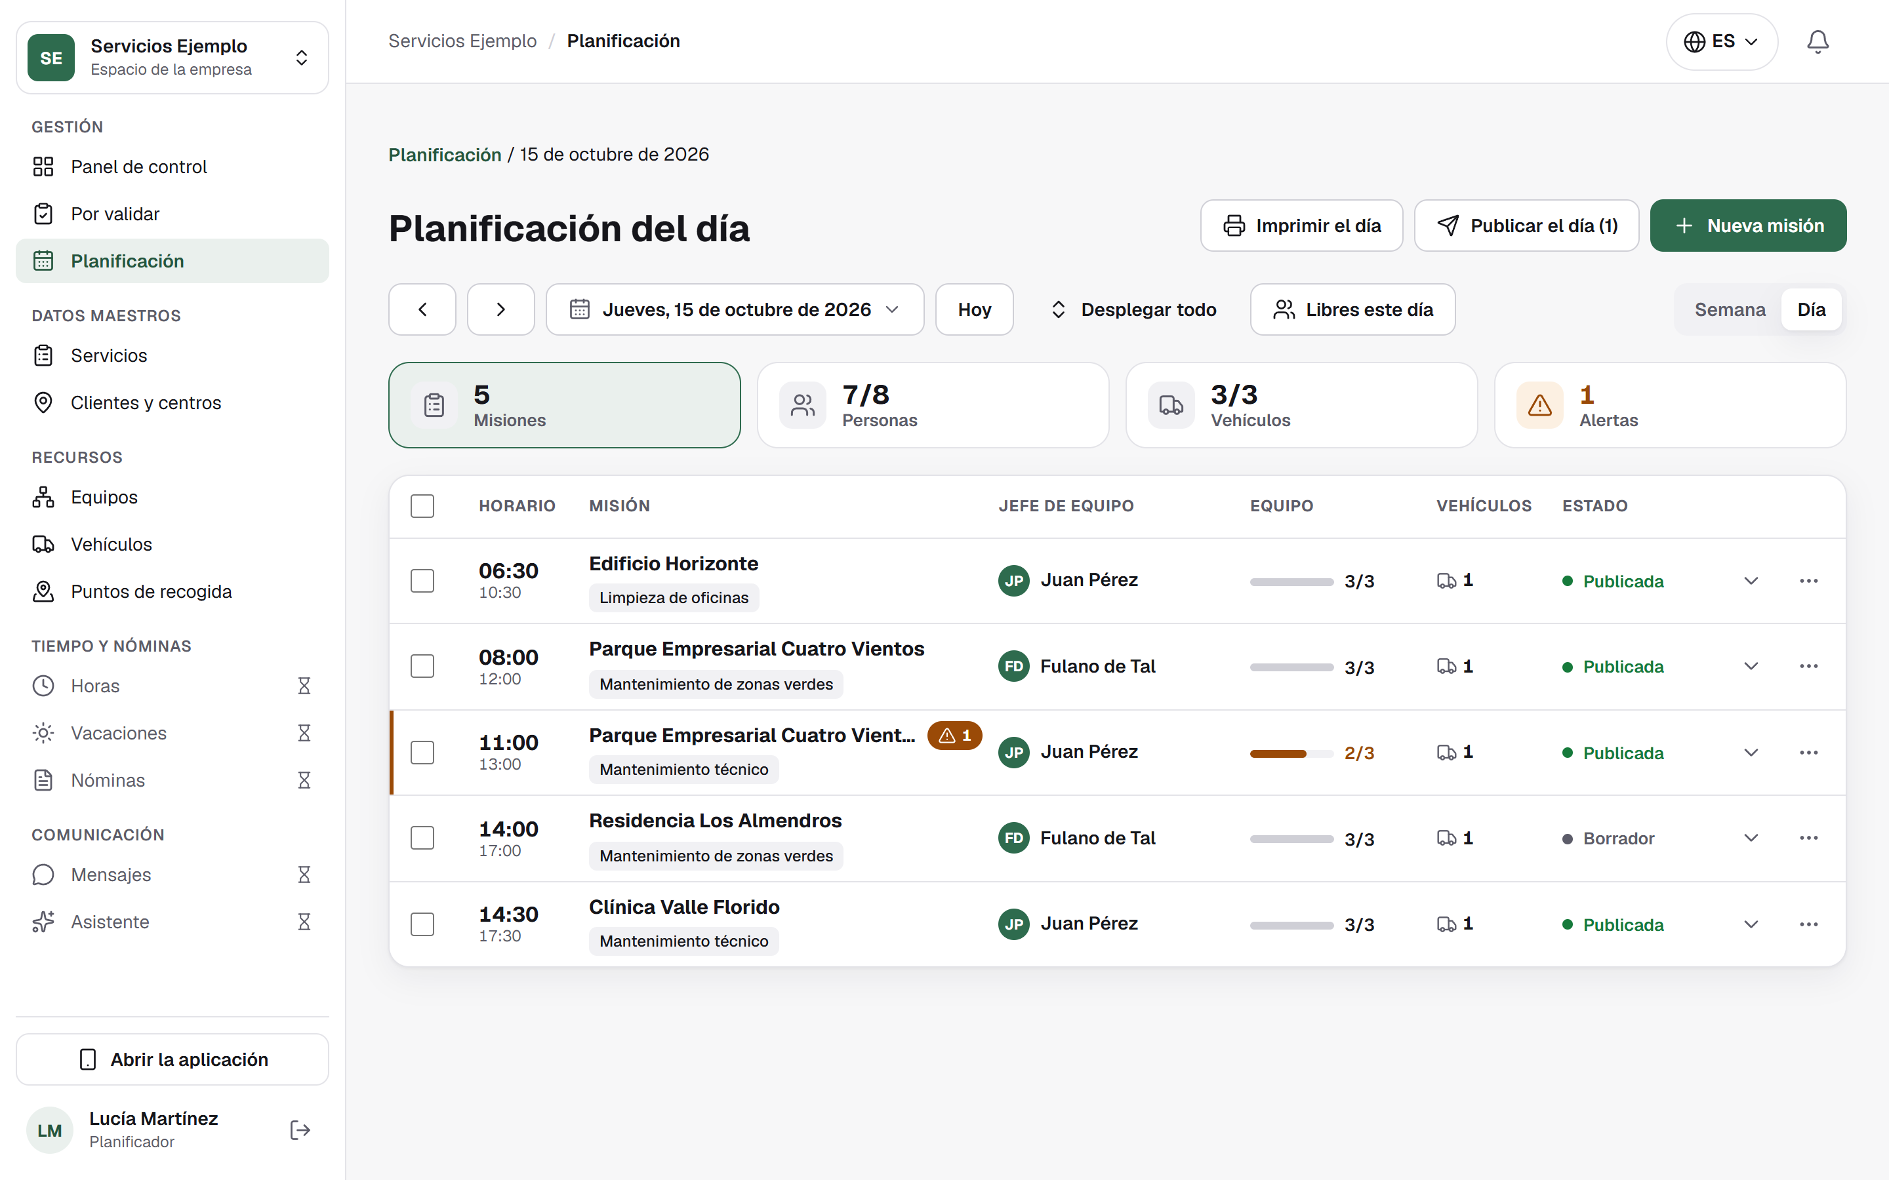Click Nueva misión button

[1748, 226]
